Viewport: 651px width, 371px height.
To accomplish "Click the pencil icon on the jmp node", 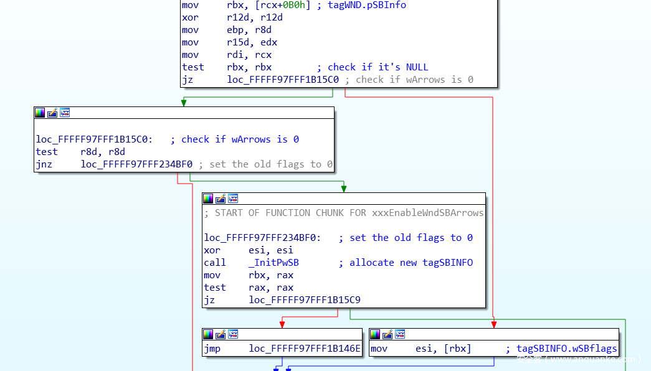I will (x=221, y=334).
